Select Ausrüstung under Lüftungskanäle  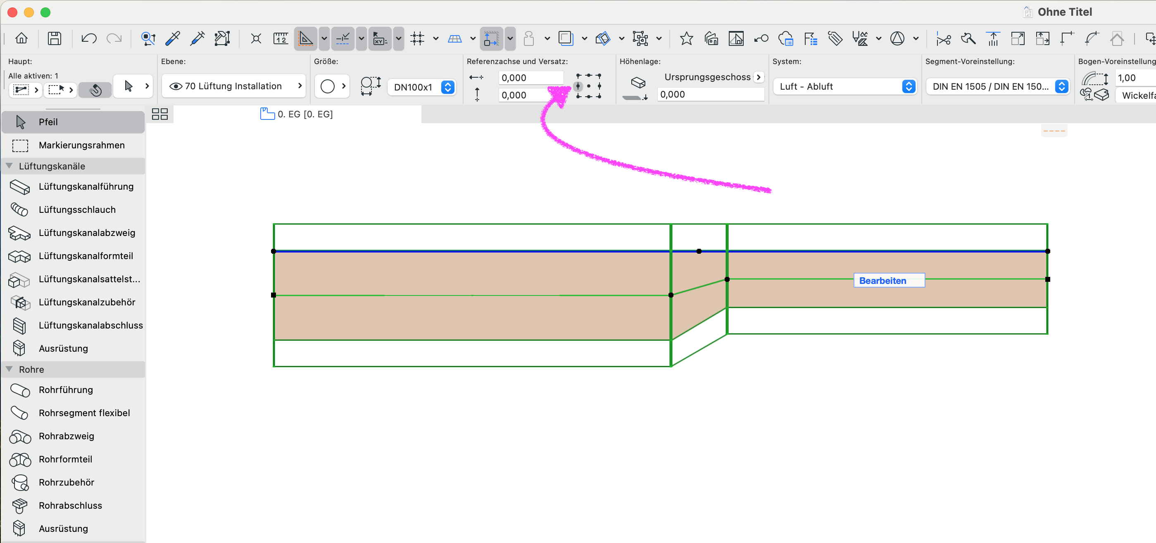73,349
